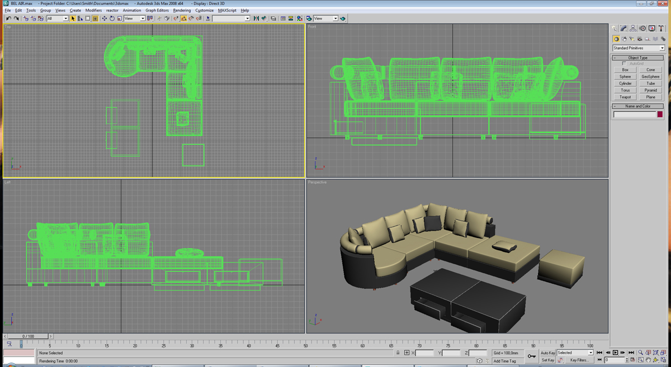Screen dimensions: 671x367
Task: Click the Teapot primitive button
Action: (625, 97)
